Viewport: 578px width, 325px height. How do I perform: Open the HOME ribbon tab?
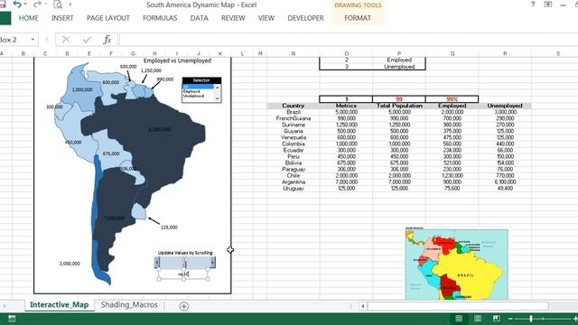click(x=28, y=18)
